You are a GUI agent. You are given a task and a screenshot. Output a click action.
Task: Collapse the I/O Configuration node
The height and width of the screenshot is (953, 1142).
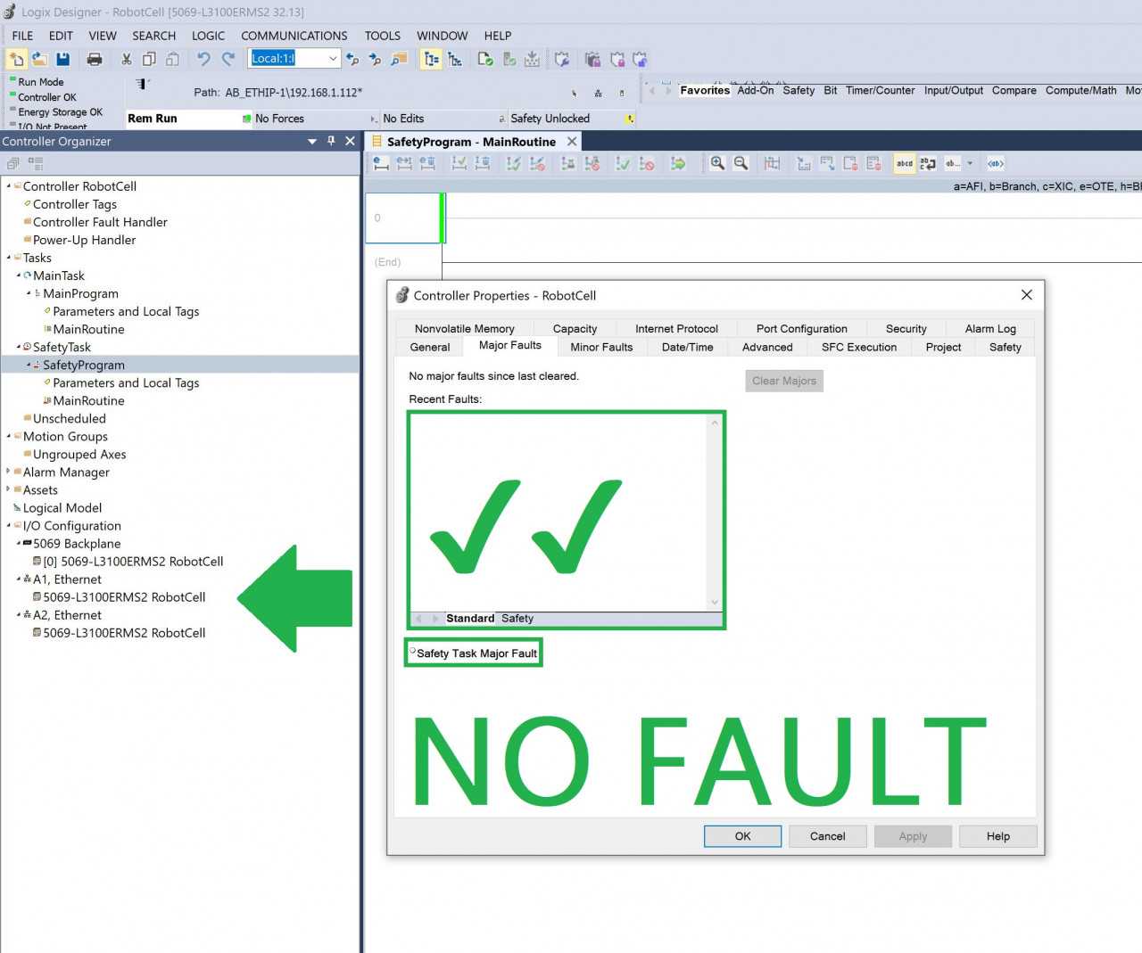pyautogui.click(x=9, y=525)
